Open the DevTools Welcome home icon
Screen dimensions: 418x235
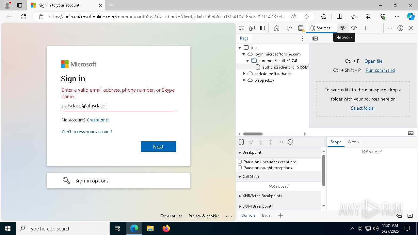pyautogui.click(x=277, y=28)
